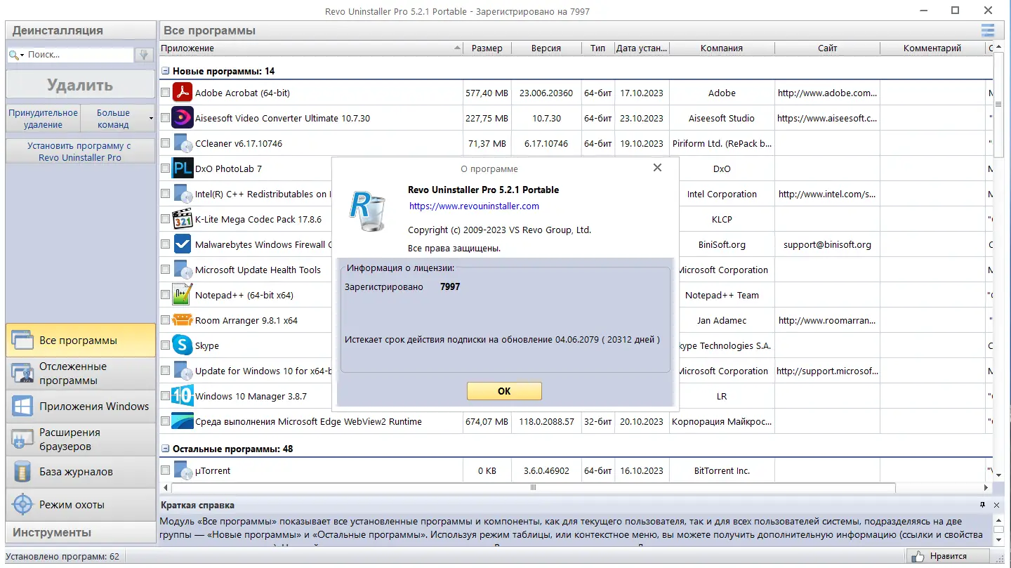This screenshot has width=1011, height=568.
Task: Click into the Поиск search field
Action: pyautogui.click(x=79, y=55)
